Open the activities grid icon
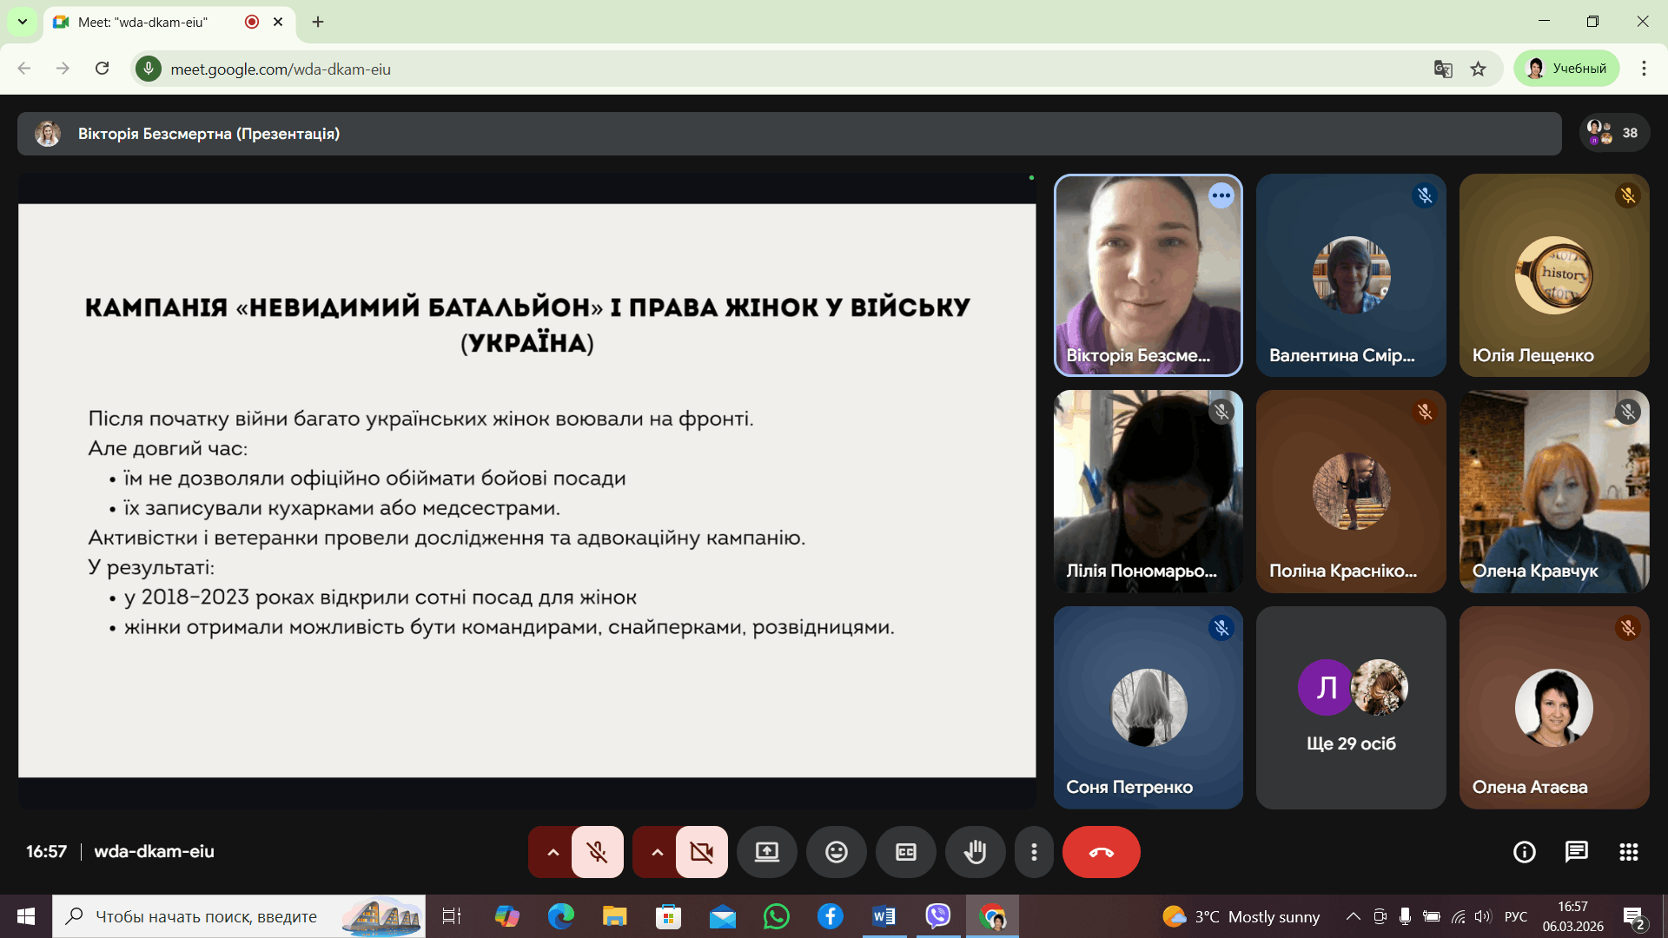1668x938 pixels. tap(1628, 852)
